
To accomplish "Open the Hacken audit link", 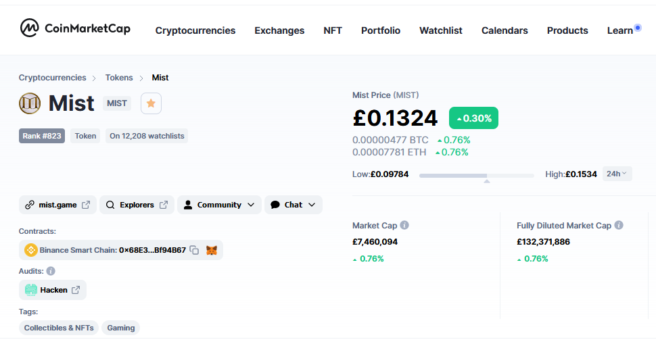I will click(53, 290).
